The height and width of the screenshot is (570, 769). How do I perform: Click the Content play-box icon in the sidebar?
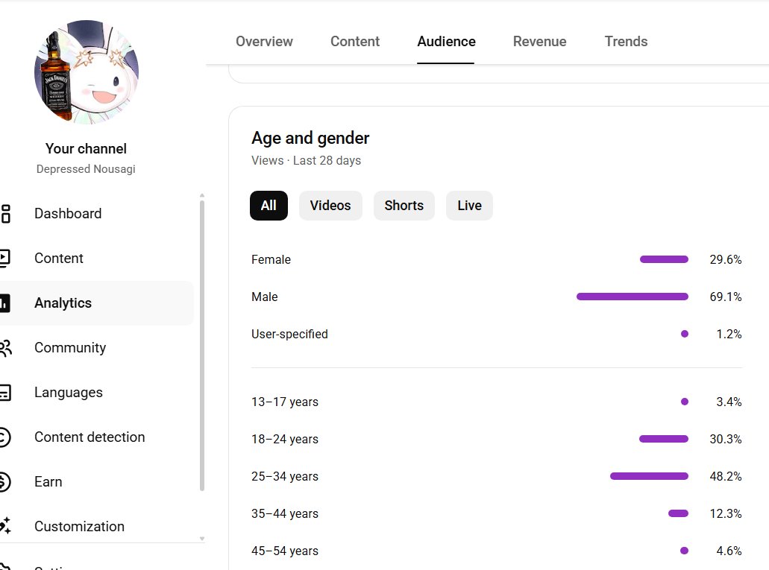tap(4, 259)
